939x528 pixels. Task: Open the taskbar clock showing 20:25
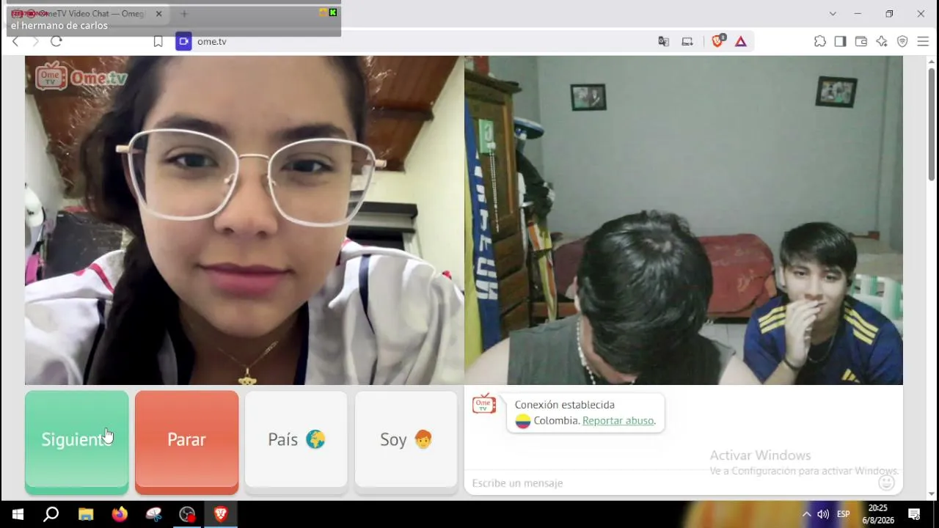coord(877,514)
